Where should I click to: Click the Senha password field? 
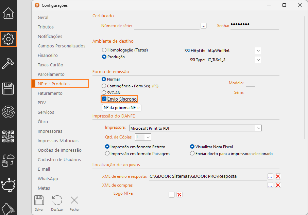(254, 25)
